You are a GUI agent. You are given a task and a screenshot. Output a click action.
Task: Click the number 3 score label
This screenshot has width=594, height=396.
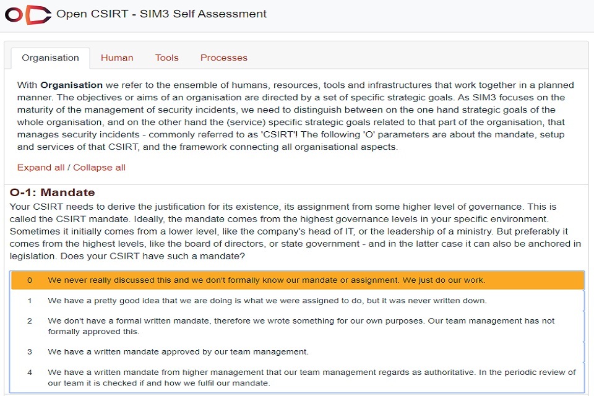click(30, 351)
